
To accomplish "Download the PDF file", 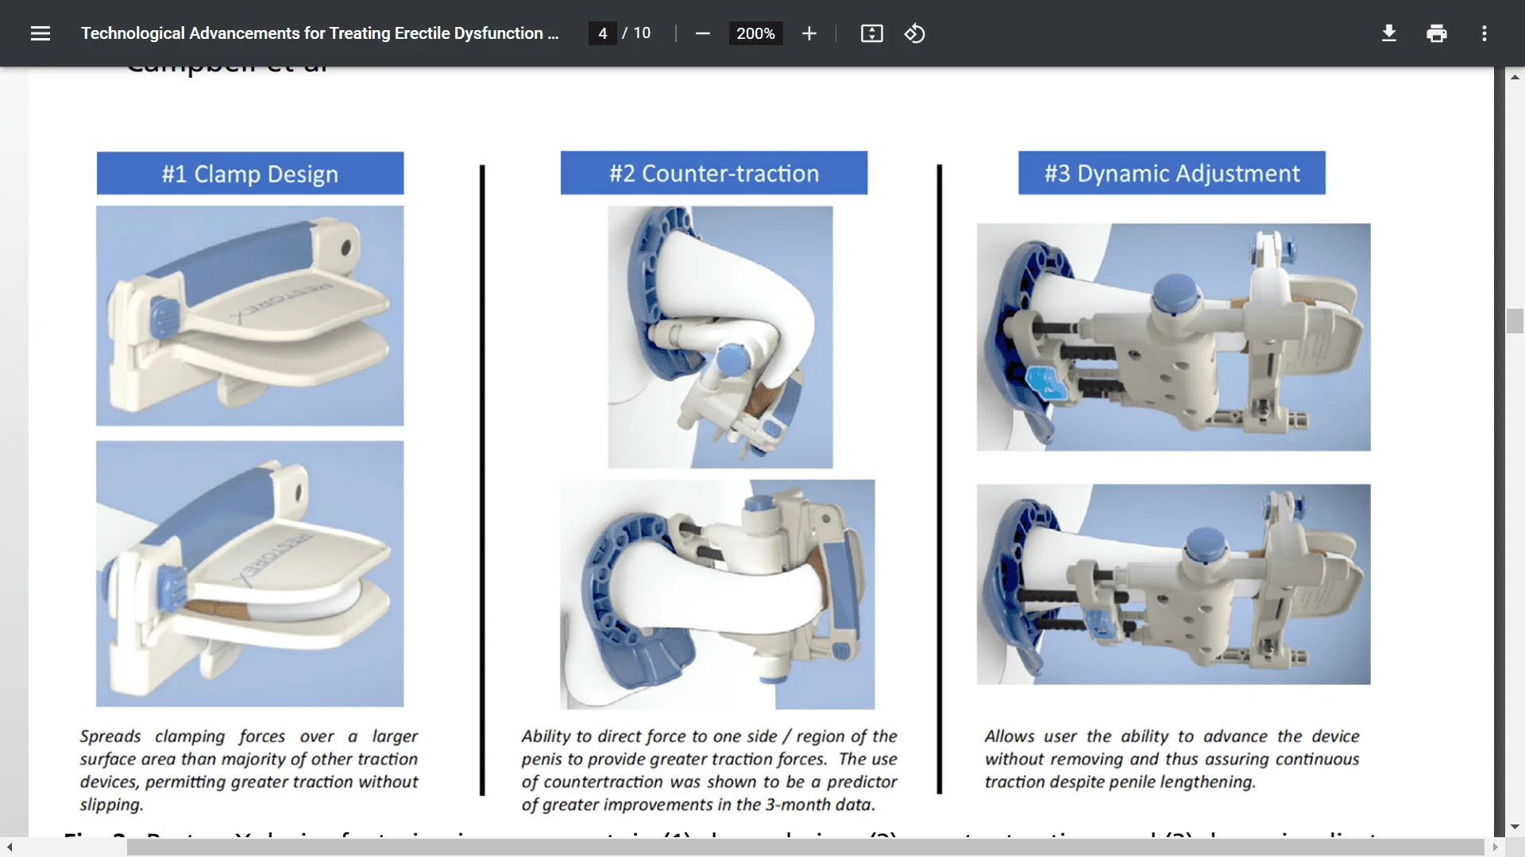I will 1388,33.
